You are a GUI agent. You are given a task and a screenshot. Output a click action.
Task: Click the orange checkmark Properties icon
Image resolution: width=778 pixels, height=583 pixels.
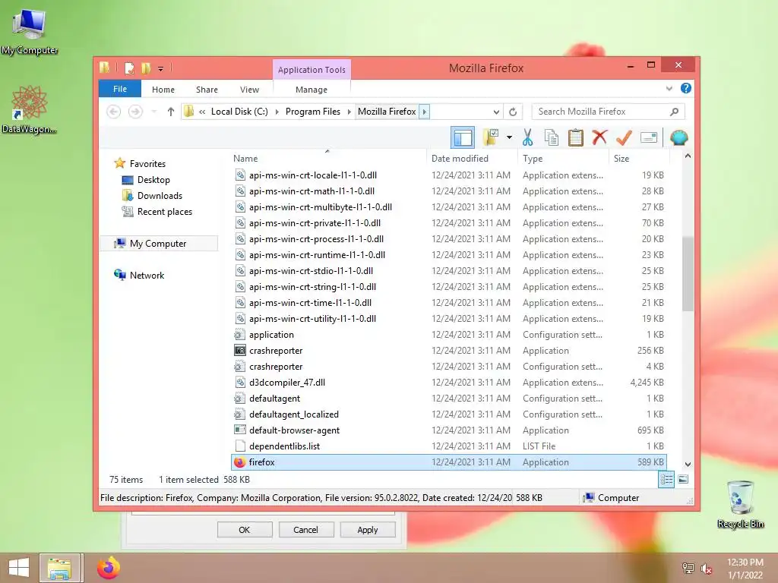tap(624, 137)
